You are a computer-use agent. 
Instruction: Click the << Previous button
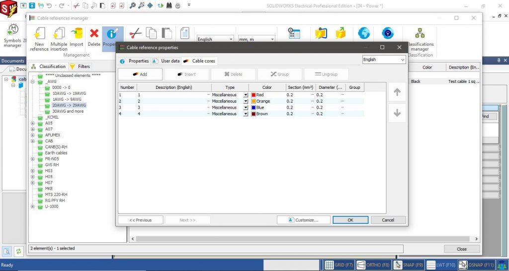(x=140, y=220)
